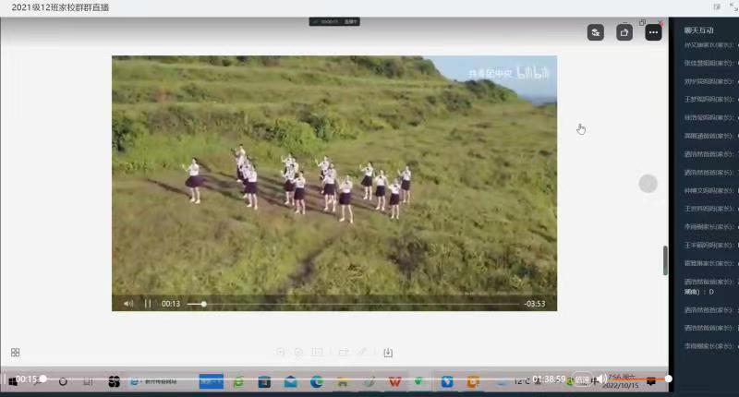Image resolution: width=739 pixels, height=397 pixels.
Task: Open the Windows Start button
Action: 13,381
